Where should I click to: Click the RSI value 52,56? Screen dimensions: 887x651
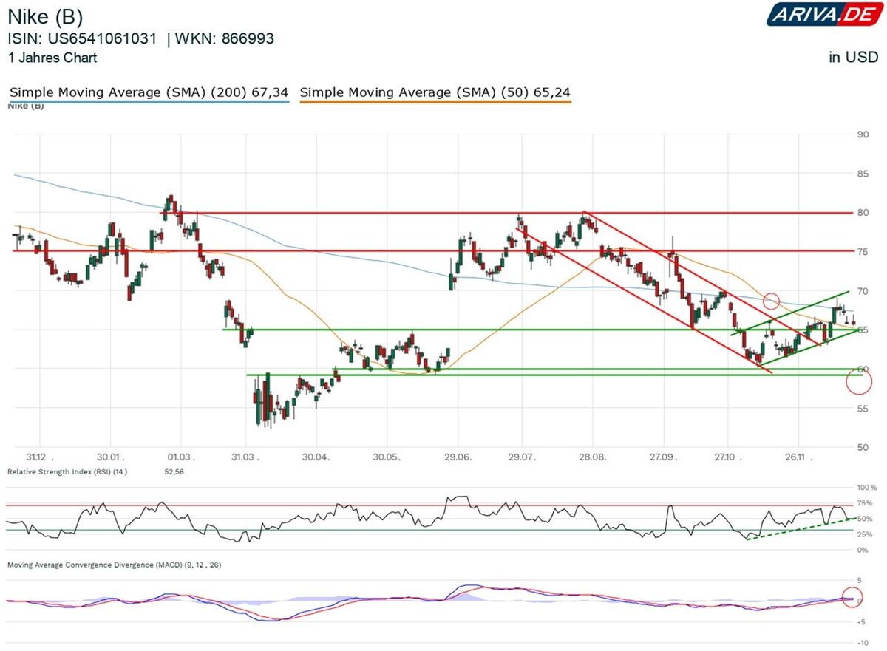point(172,471)
